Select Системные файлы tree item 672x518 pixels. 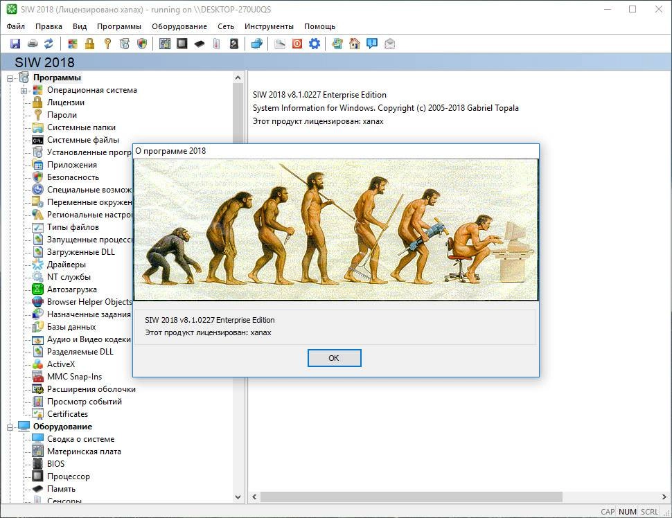click(x=83, y=140)
